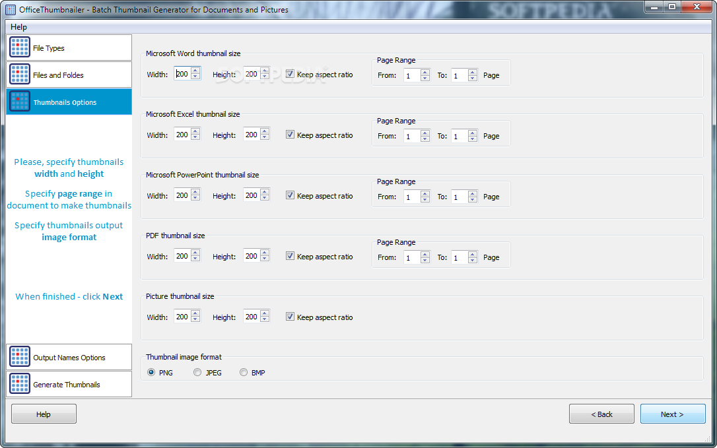Click the < Back button
The height and width of the screenshot is (448, 717).
(601, 414)
